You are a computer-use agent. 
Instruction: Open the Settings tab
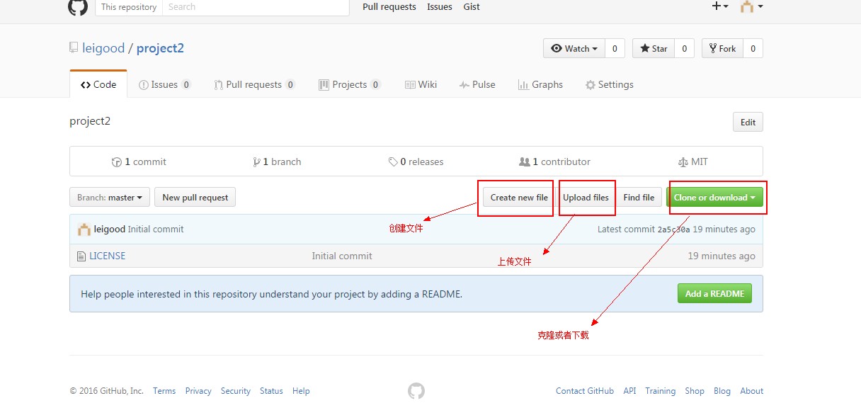(x=610, y=84)
